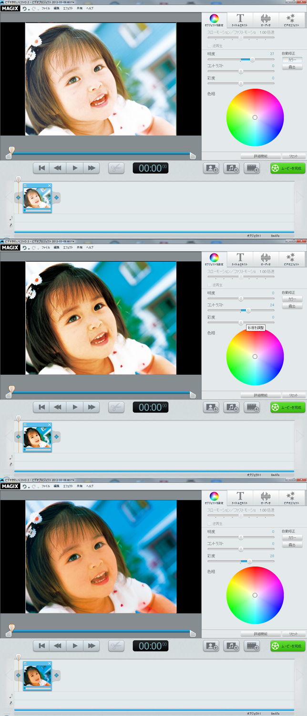The height and width of the screenshot is (716, 307).
Task: Jump to start in the brightness-37 window
Action: 41,168
